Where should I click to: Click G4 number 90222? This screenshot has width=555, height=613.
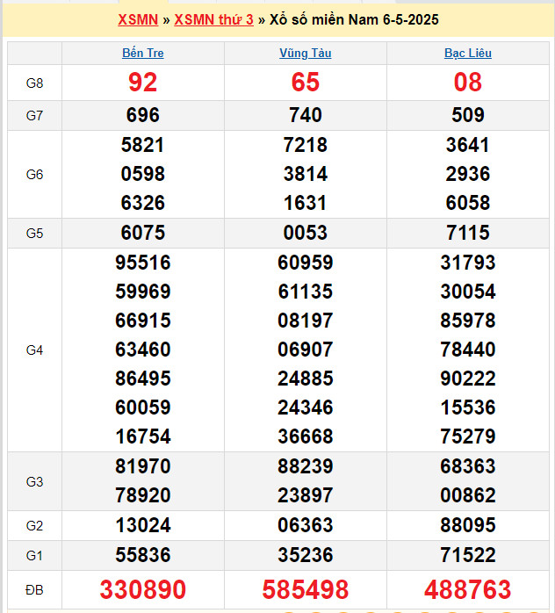(468, 379)
